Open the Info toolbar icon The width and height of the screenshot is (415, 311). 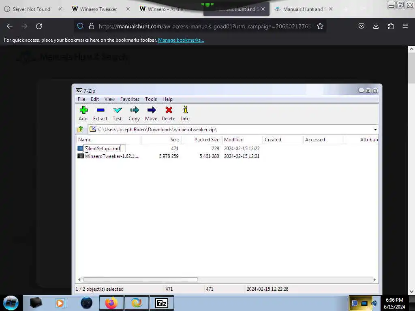click(185, 110)
